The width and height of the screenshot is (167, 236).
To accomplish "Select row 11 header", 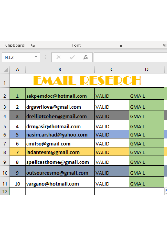I will pyautogui.click(x=5, y=182).
